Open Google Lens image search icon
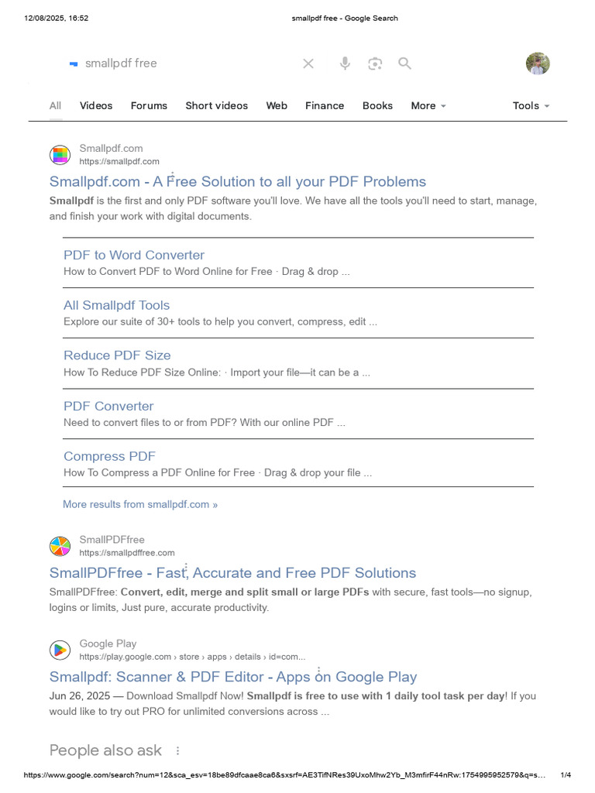595x793 pixels. click(x=375, y=64)
